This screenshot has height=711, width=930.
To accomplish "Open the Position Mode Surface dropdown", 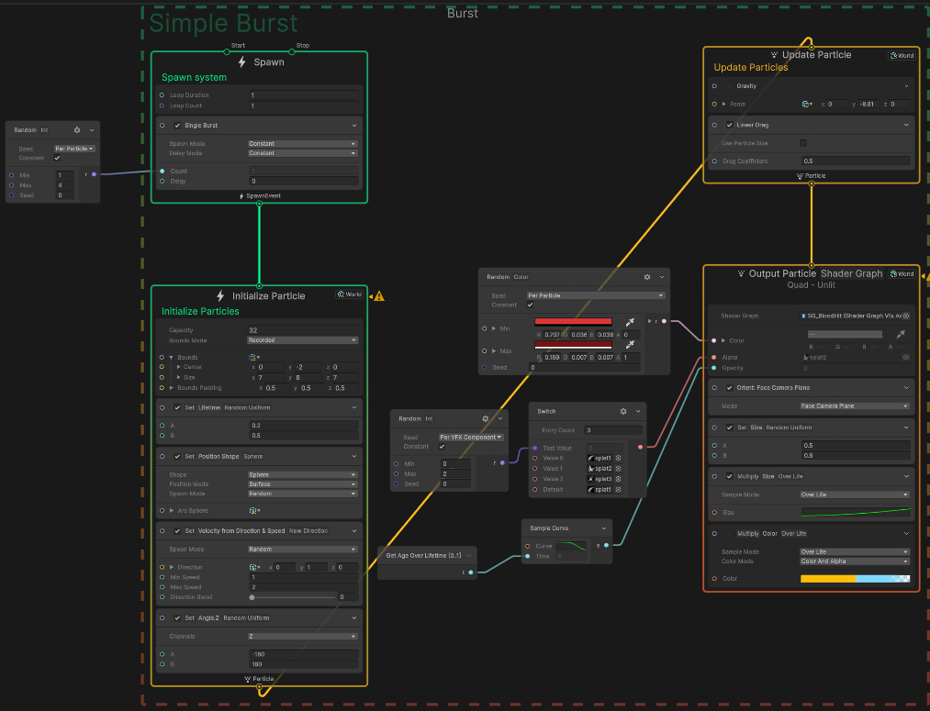I will [x=302, y=484].
